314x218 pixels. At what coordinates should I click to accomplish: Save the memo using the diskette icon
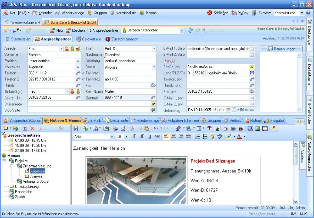[76, 128]
